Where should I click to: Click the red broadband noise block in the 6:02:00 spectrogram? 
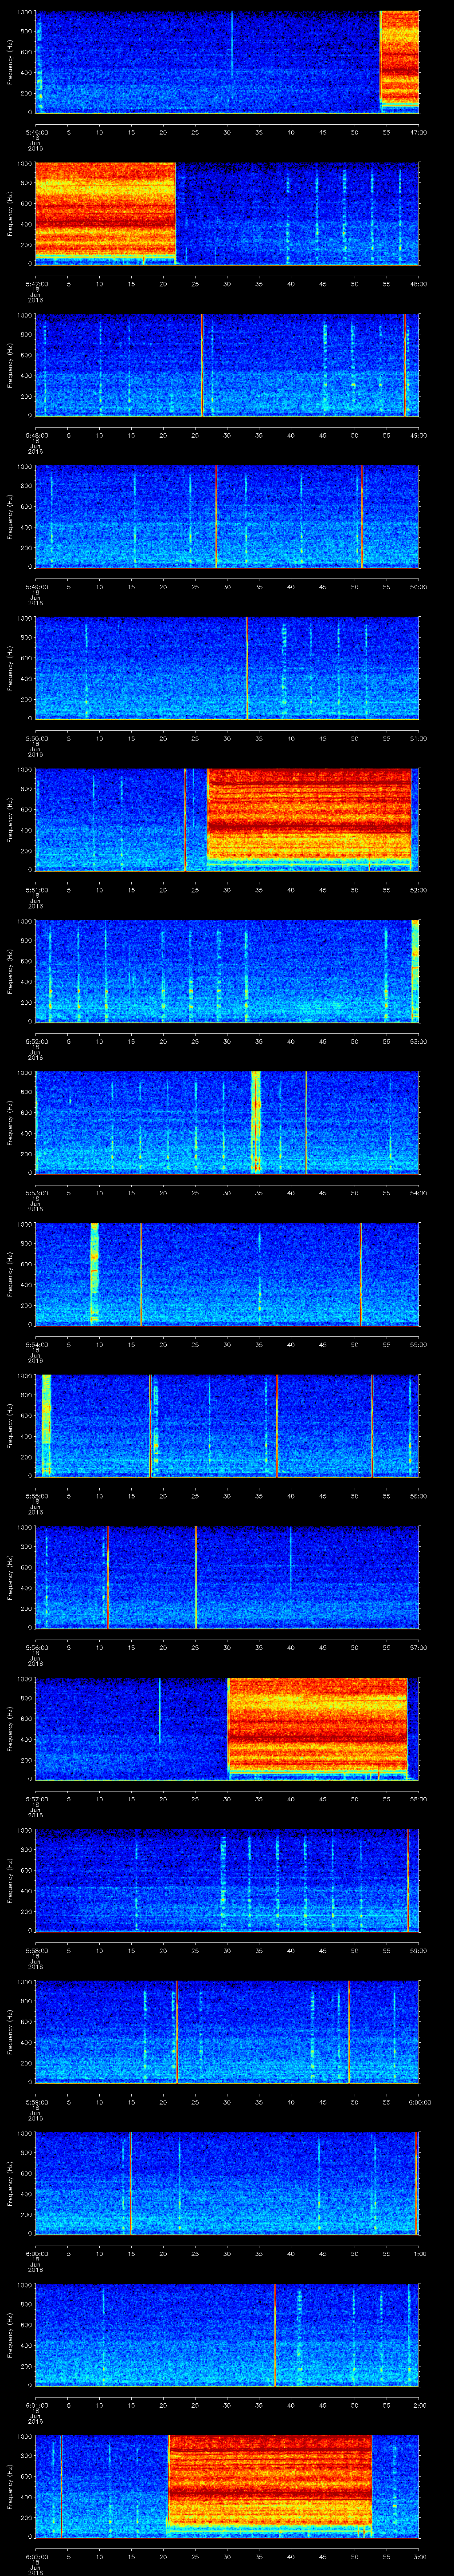click(x=270, y=2485)
